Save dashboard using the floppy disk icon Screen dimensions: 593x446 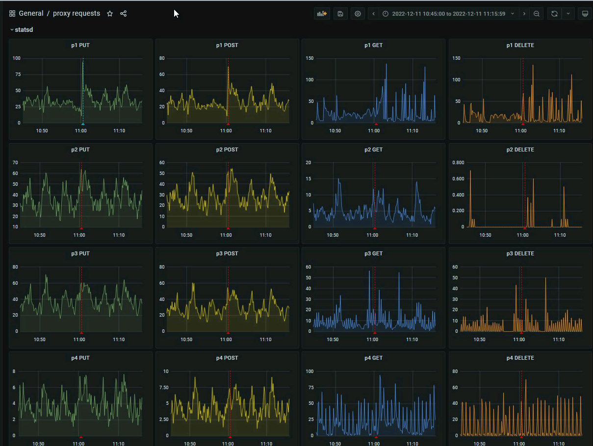(340, 14)
